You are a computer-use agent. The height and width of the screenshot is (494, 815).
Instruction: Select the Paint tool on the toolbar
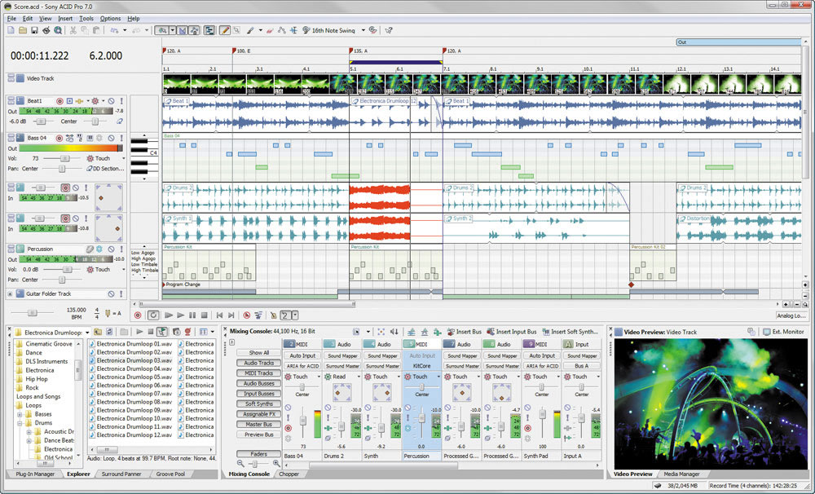point(251,30)
